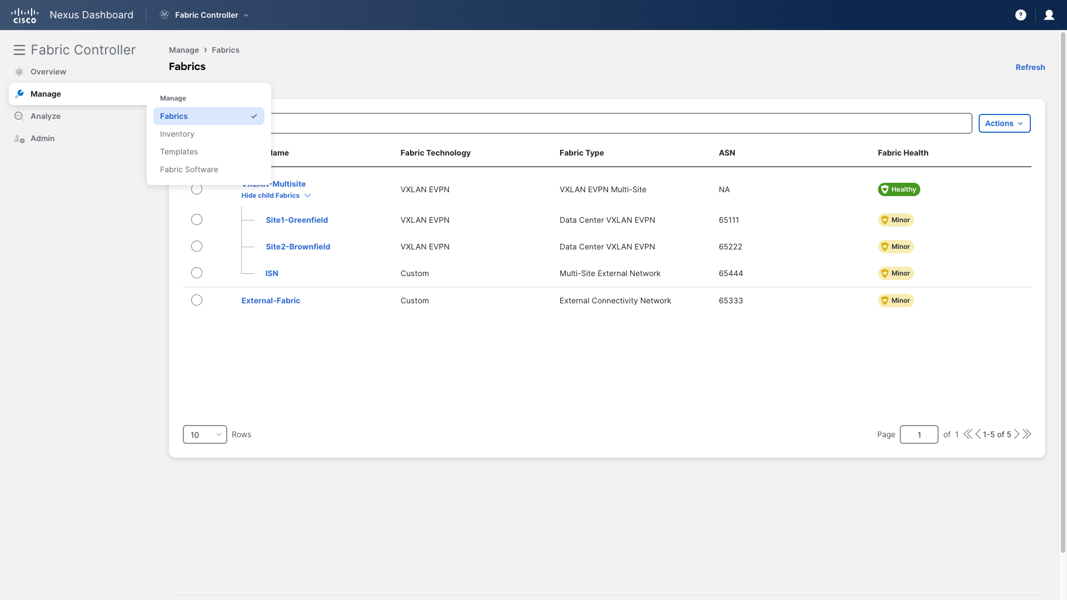1067x600 pixels.
Task: Click the Fabrics breadcrumb link
Action: click(x=226, y=50)
